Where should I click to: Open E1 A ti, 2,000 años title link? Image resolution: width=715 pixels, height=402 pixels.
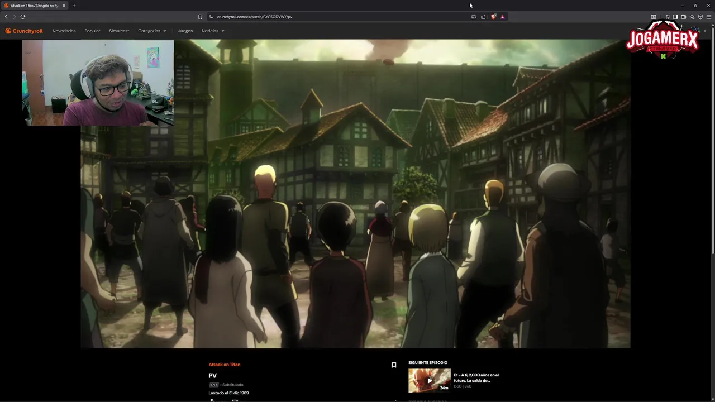[x=476, y=378]
